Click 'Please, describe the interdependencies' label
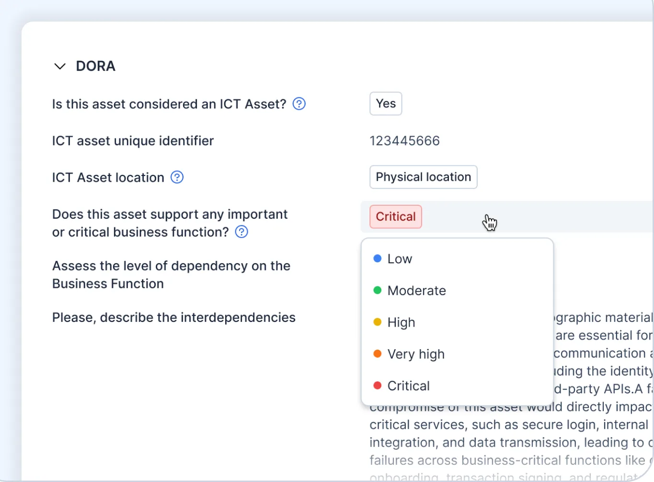654x482 pixels. 174,317
